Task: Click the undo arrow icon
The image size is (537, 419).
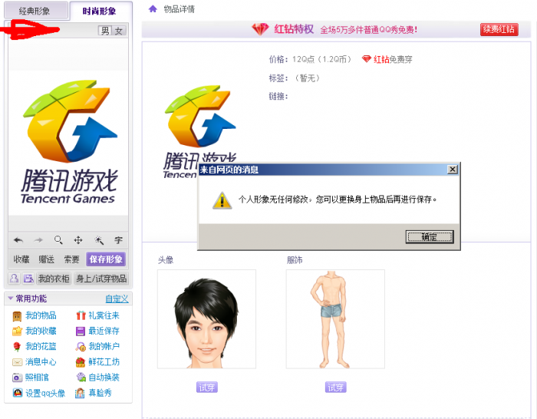Action: [x=18, y=240]
